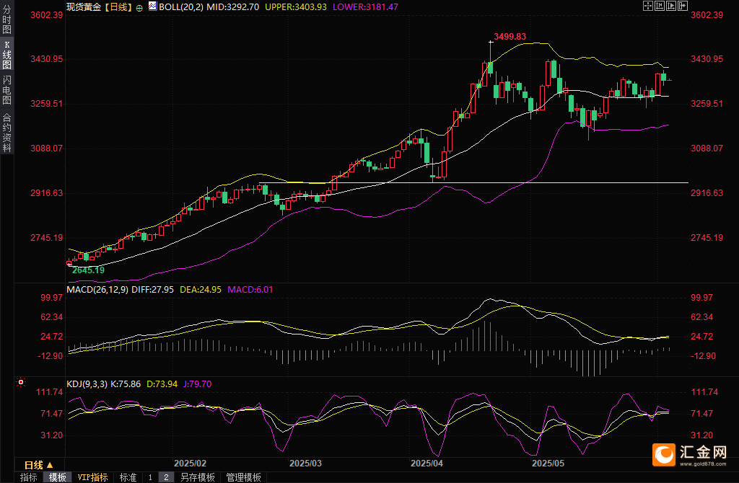
Task: Click 管理模板 to manage templates
Action: pyautogui.click(x=243, y=477)
